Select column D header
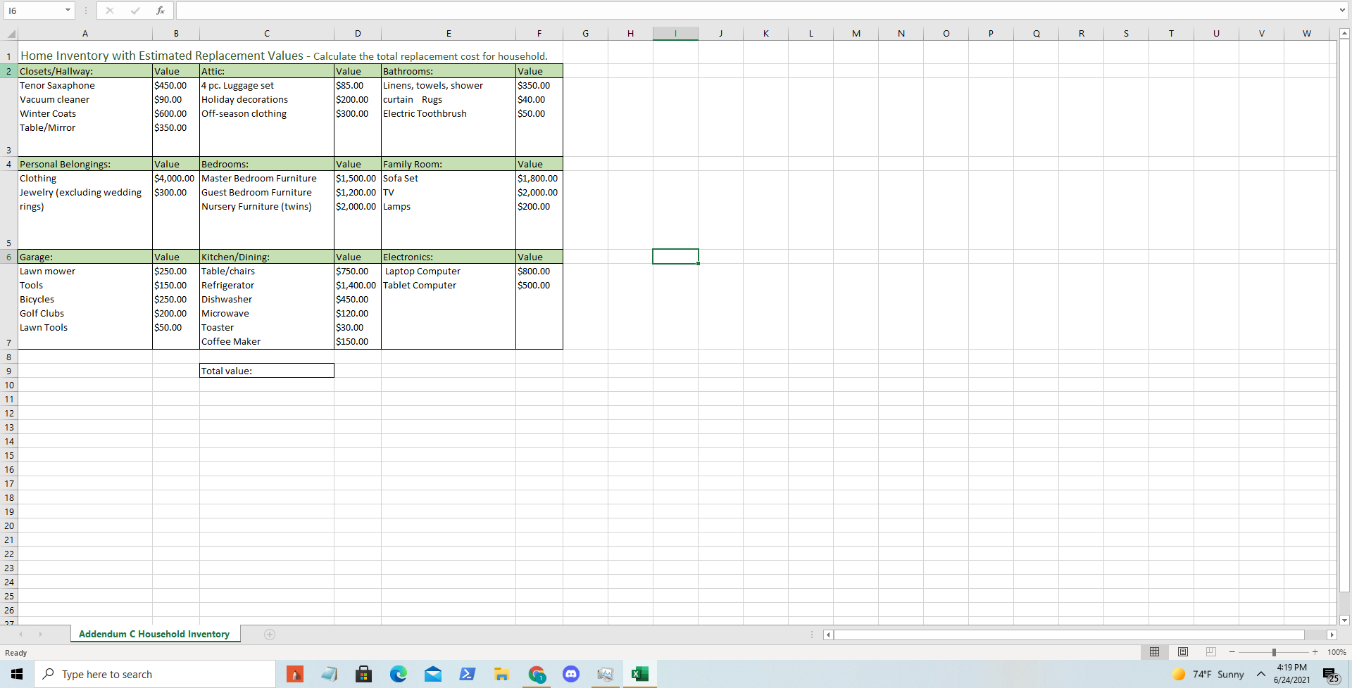The image size is (1352, 688). coord(358,33)
